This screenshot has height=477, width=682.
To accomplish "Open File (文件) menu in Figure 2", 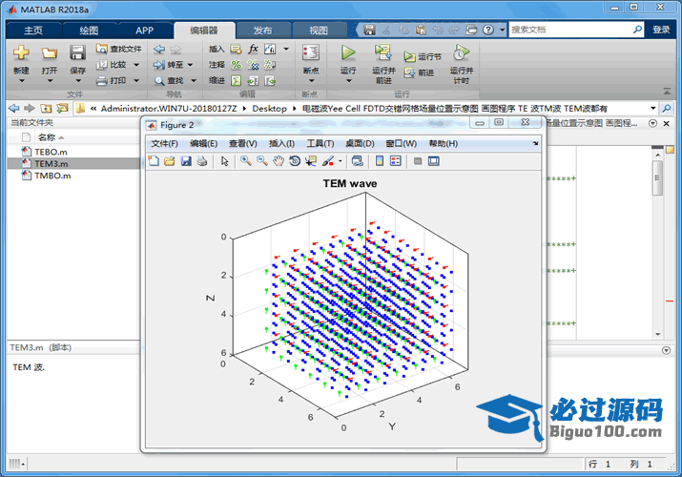I will point(164,143).
